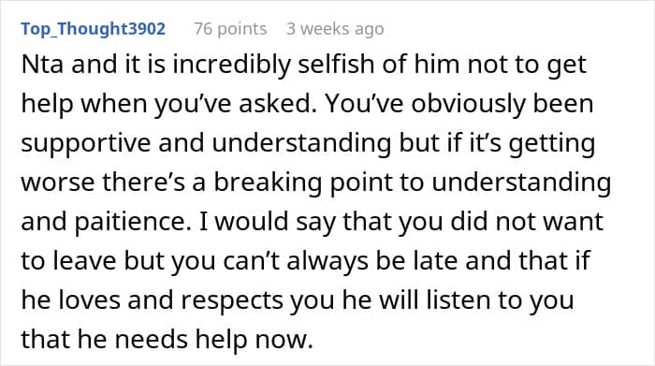
Task: Open the Top_Thought3902 user profile
Action: (94, 29)
